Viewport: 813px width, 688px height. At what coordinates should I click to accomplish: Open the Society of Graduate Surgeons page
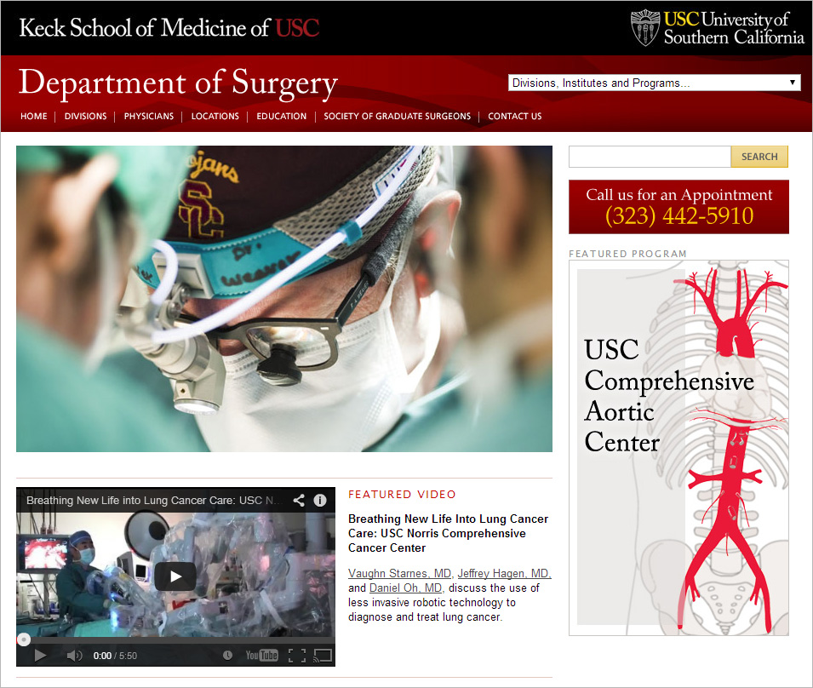pos(398,116)
